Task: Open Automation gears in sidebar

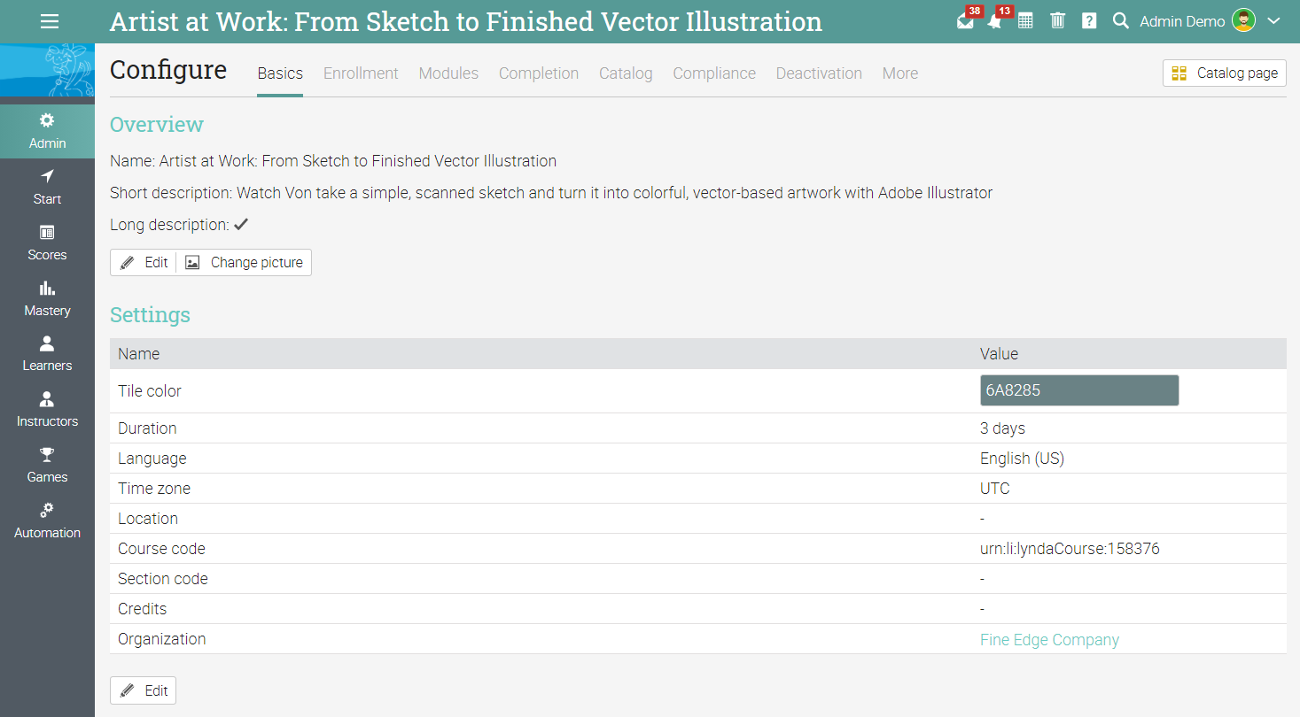Action: (47, 520)
